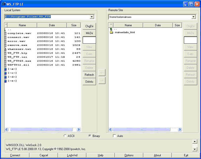This screenshot has height=159, width=201.
Task: Click the remove.exe file icon
Action: point(5,45)
